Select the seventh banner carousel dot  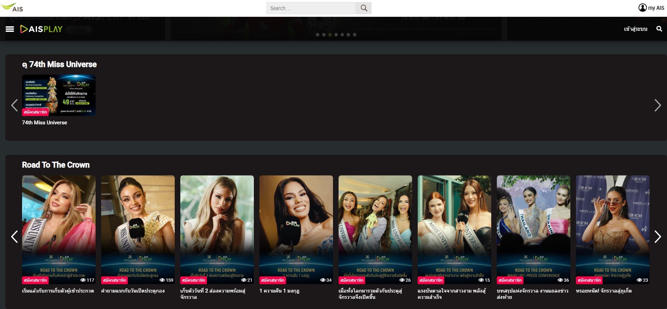[x=355, y=35]
